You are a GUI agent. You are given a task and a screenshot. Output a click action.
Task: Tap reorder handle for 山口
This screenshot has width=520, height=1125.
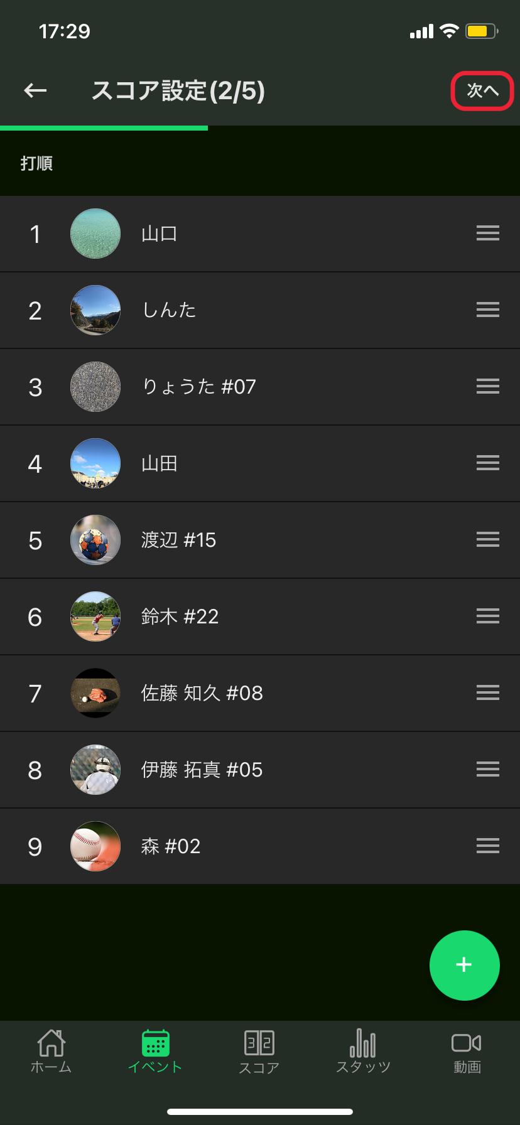tap(487, 234)
